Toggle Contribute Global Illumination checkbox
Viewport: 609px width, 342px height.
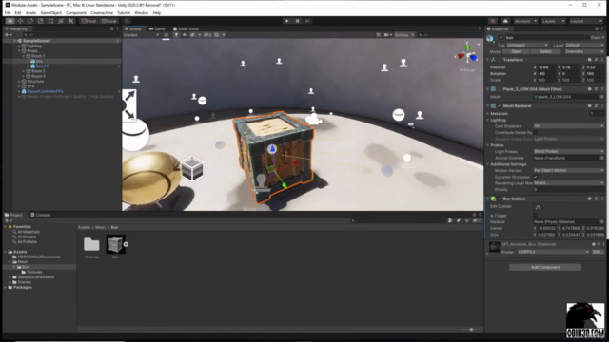tap(536, 133)
